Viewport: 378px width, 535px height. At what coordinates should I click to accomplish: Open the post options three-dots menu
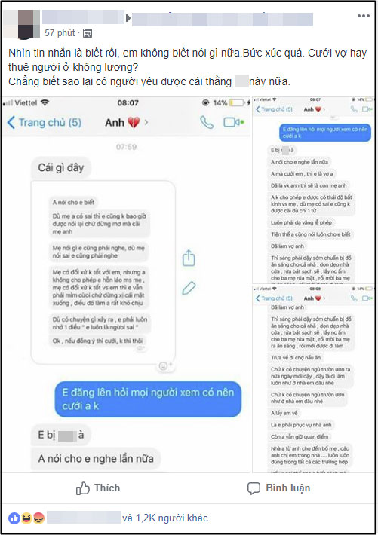click(x=364, y=16)
